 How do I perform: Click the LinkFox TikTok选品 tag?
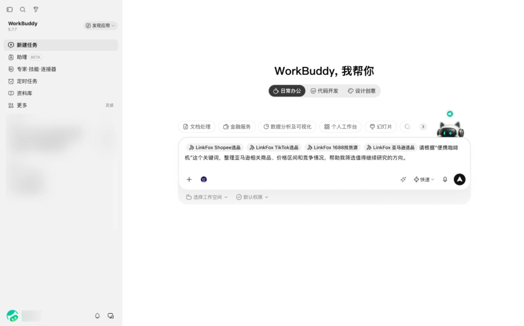(x=274, y=147)
